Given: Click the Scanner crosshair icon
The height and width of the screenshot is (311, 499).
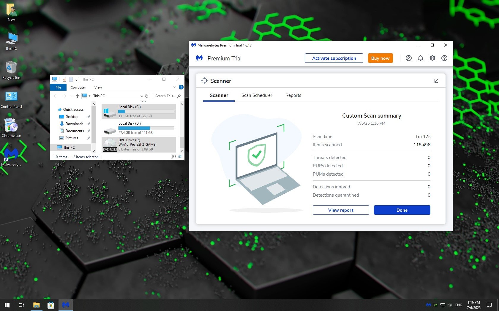Looking at the screenshot, I should [204, 81].
